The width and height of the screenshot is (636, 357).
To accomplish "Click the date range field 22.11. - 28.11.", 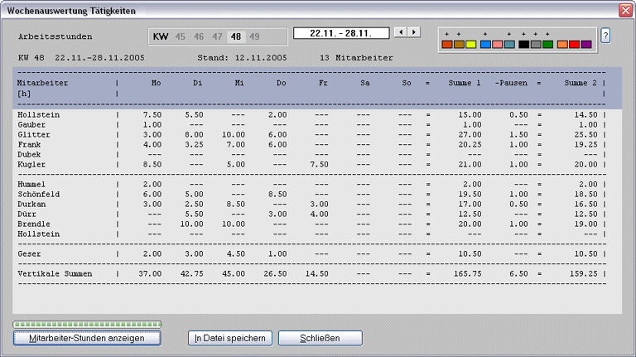I will (341, 33).
